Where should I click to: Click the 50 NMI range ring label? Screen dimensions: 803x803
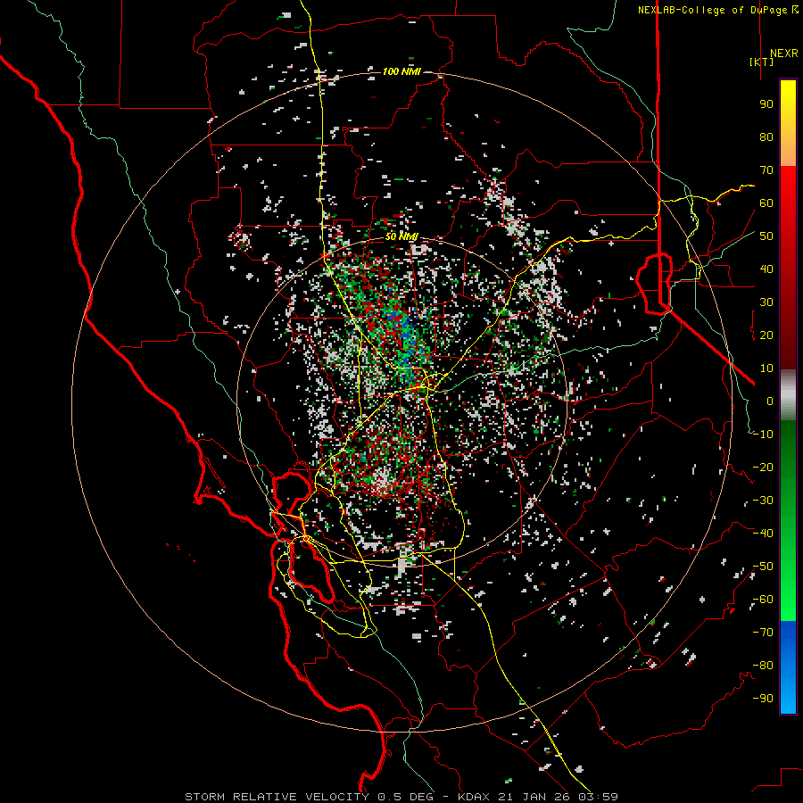point(401,236)
